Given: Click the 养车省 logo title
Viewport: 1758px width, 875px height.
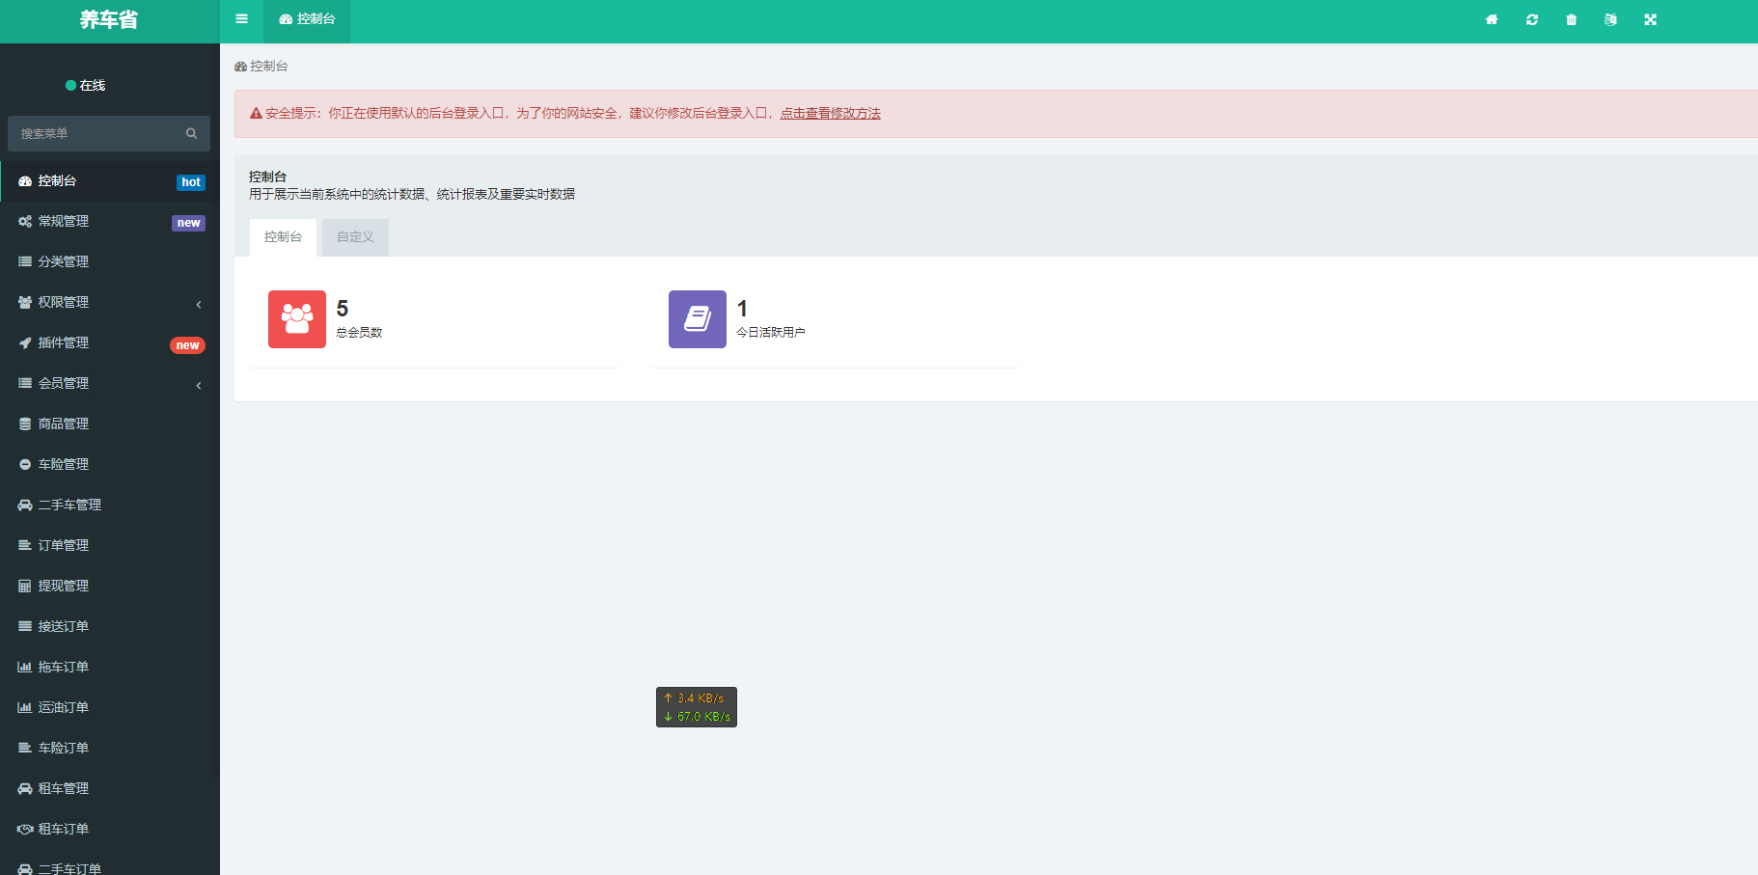Looking at the screenshot, I should (109, 20).
